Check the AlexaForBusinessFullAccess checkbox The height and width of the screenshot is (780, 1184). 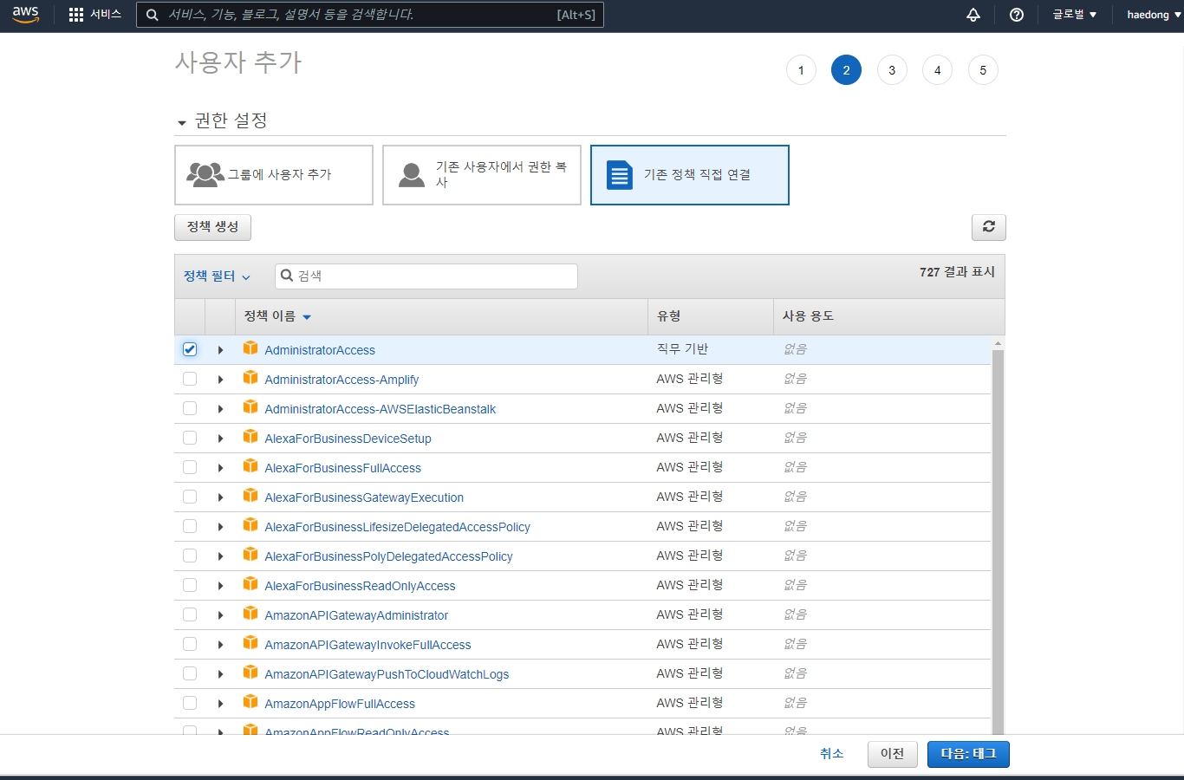click(x=190, y=467)
